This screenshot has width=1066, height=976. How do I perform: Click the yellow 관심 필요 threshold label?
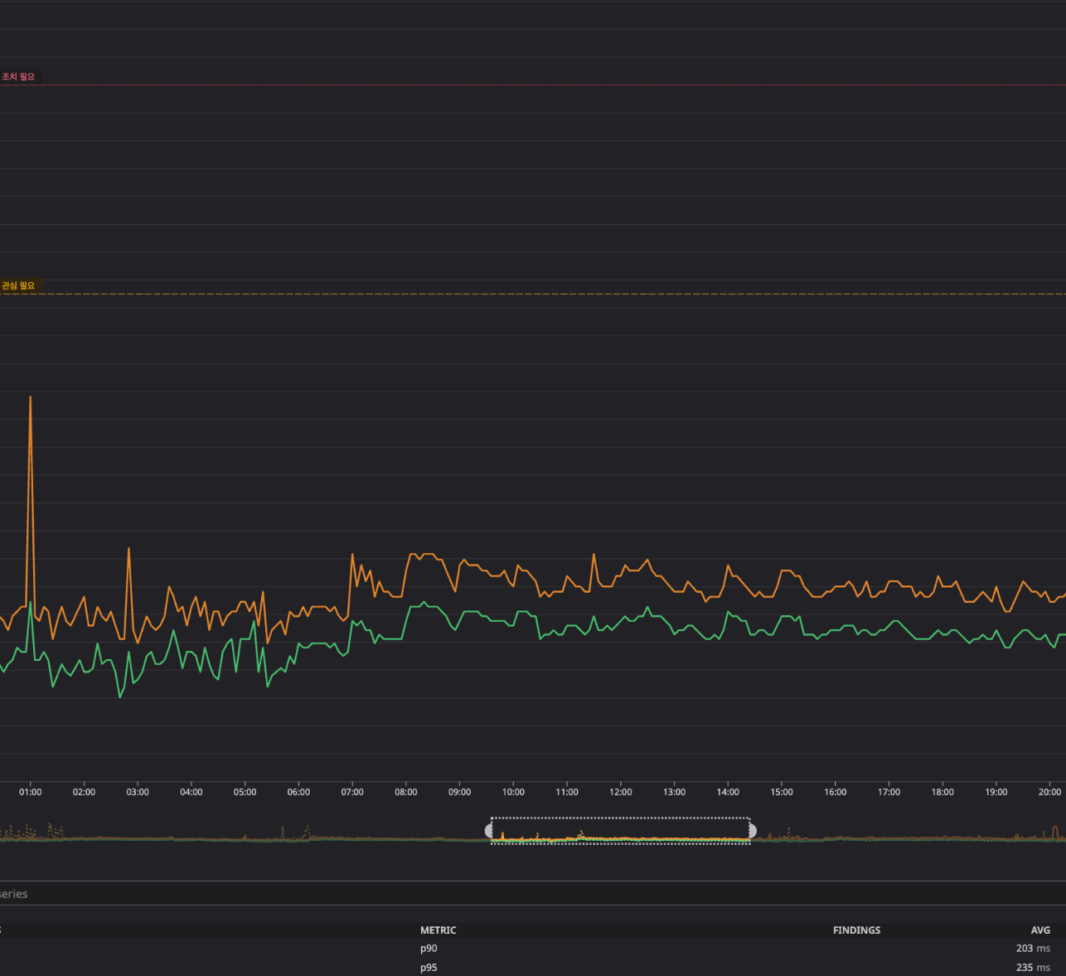tap(18, 286)
